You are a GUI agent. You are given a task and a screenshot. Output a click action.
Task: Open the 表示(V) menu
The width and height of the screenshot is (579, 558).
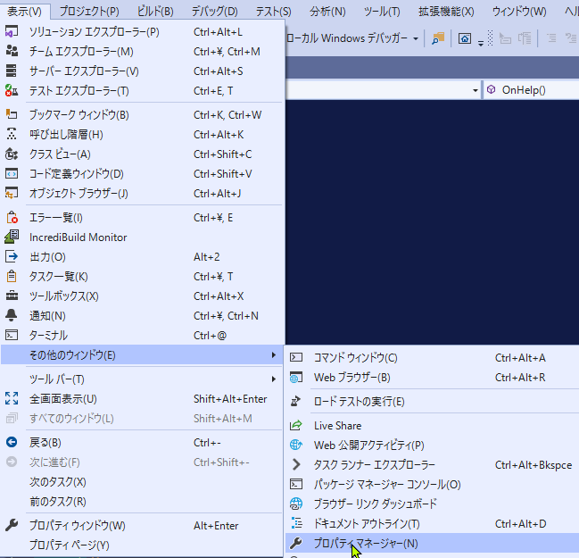[25, 12]
